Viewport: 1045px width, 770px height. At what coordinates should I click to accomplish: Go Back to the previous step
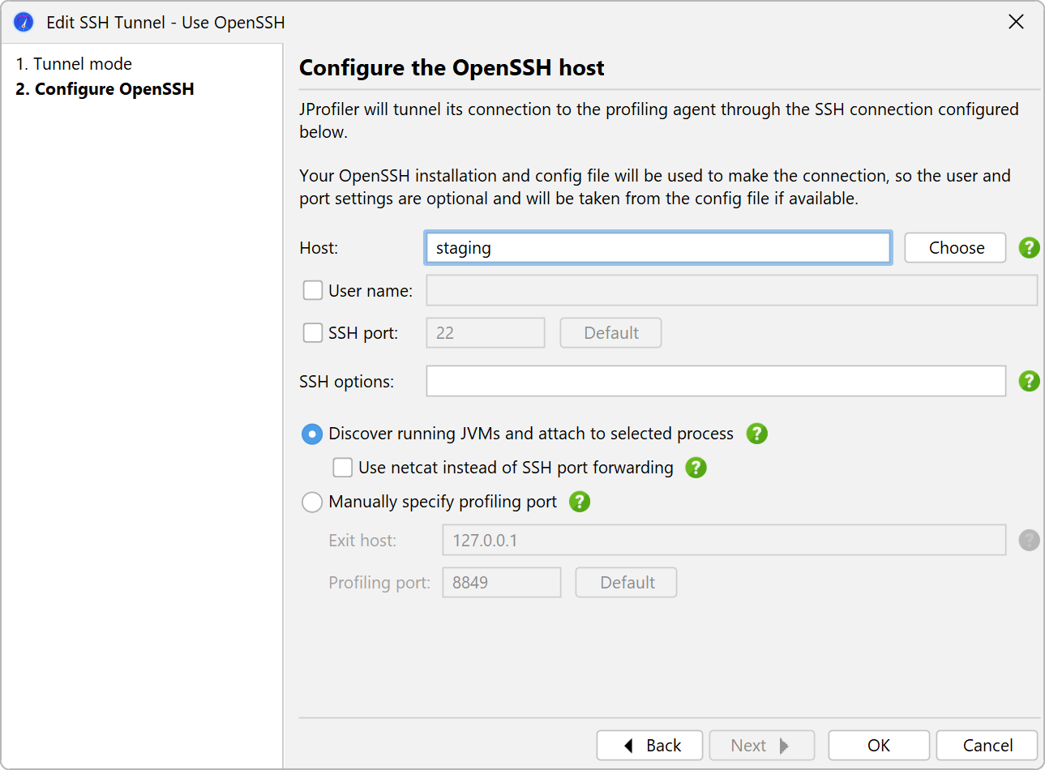click(x=652, y=746)
